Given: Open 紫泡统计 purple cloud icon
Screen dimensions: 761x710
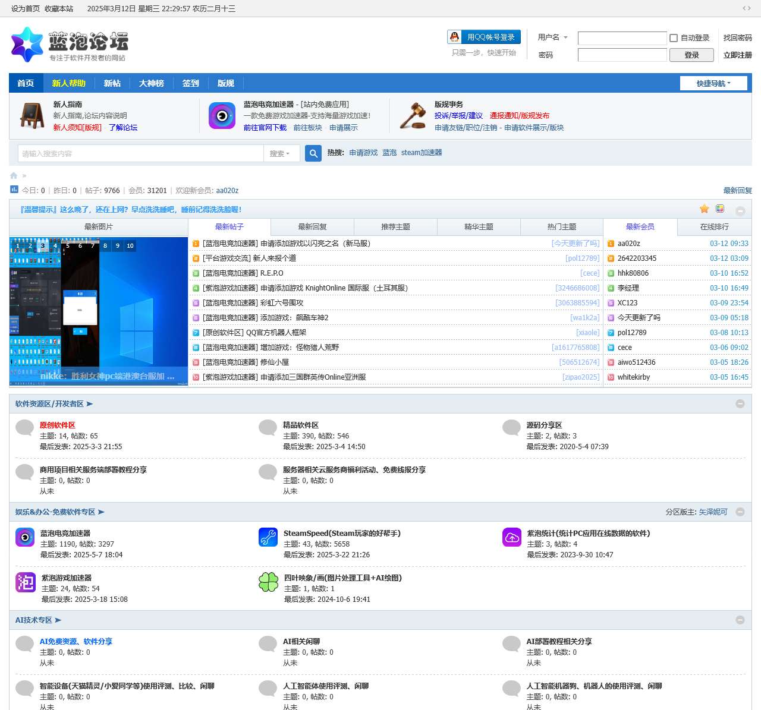Looking at the screenshot, I should point(512,537).
